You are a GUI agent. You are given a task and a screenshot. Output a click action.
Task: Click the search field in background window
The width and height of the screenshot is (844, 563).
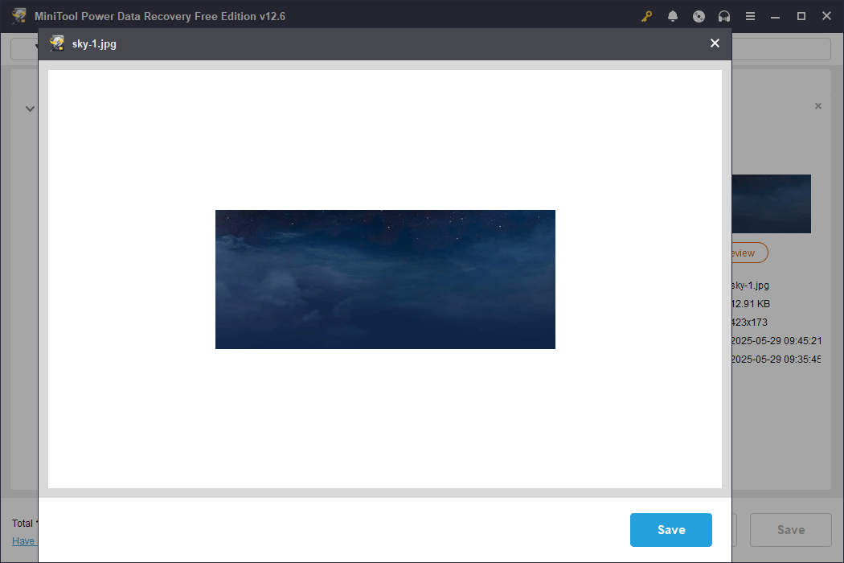pos(781,49)
